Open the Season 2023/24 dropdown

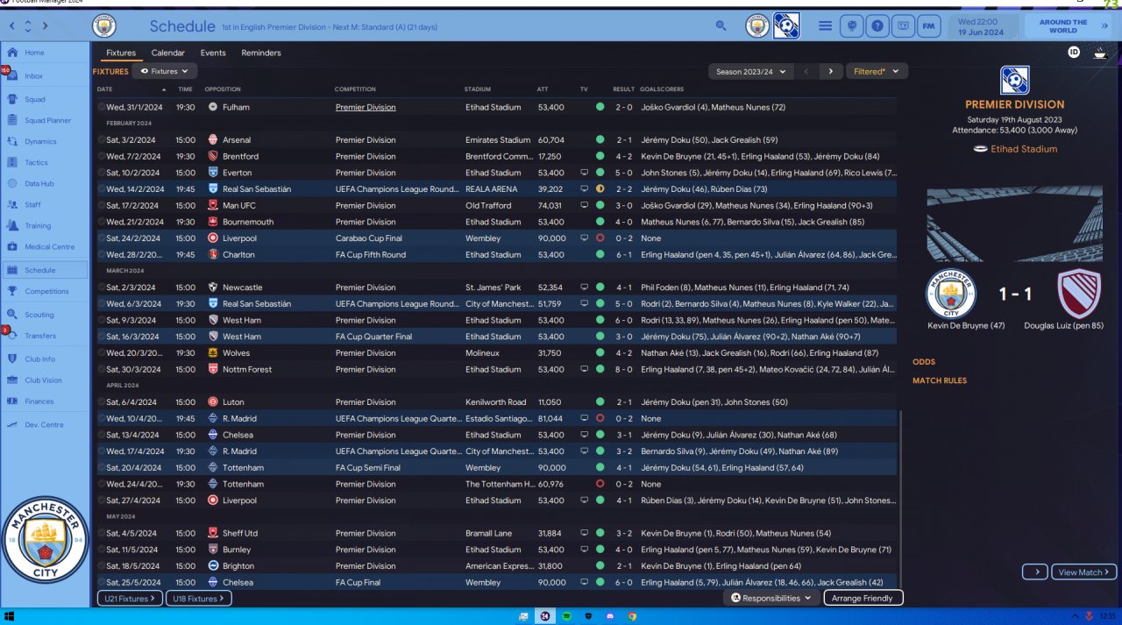tap(751, 71)
